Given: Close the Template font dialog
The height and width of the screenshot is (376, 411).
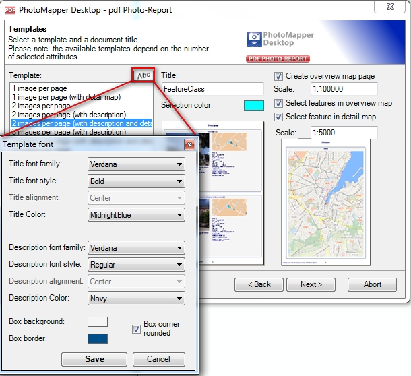Looking at the screenshot, I should point(189,145).
